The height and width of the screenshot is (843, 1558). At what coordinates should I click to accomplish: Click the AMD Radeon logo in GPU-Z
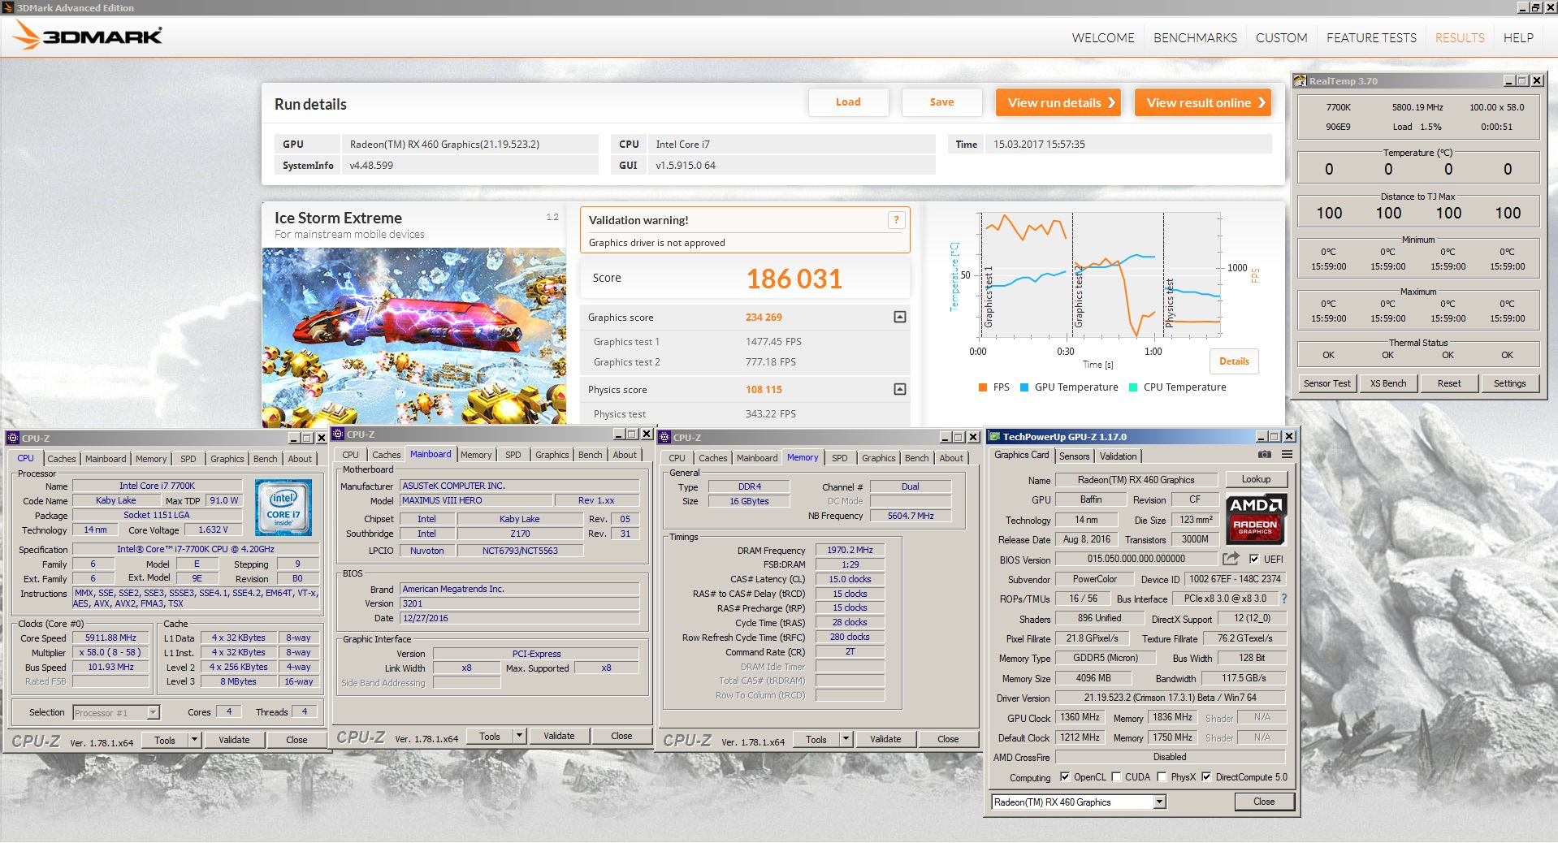pyautogui.click(x=1255, y=518)
